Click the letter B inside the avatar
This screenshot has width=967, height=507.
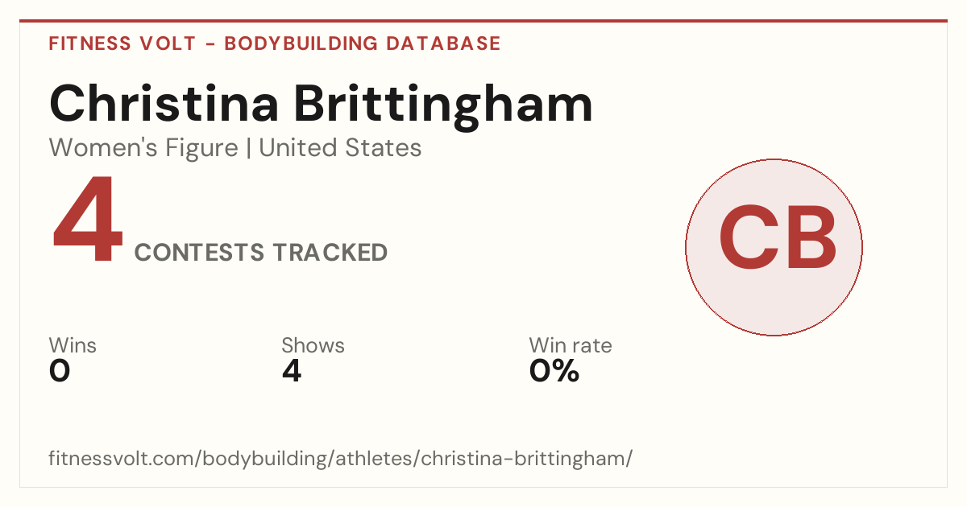tap(808, 237)
